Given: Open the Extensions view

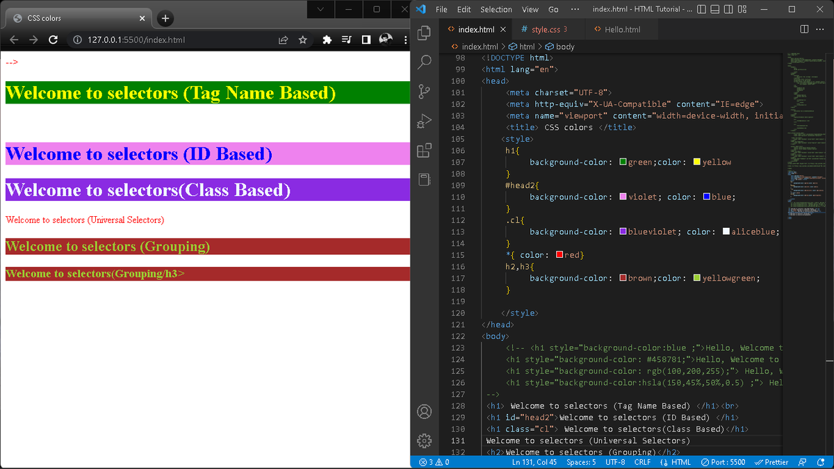Looking at the screenshot, I should (x=424, y=149).
